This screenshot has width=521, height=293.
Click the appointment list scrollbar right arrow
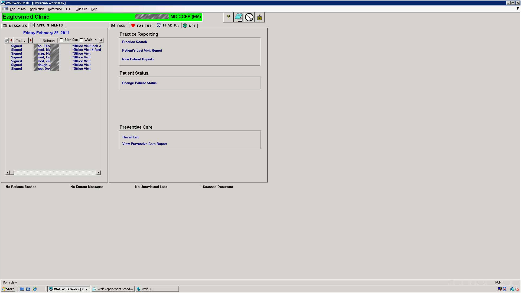click(99, 173)
